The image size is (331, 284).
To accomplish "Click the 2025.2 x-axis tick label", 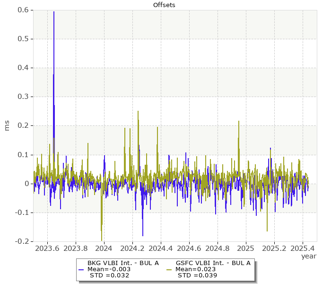I will point(274,248).
